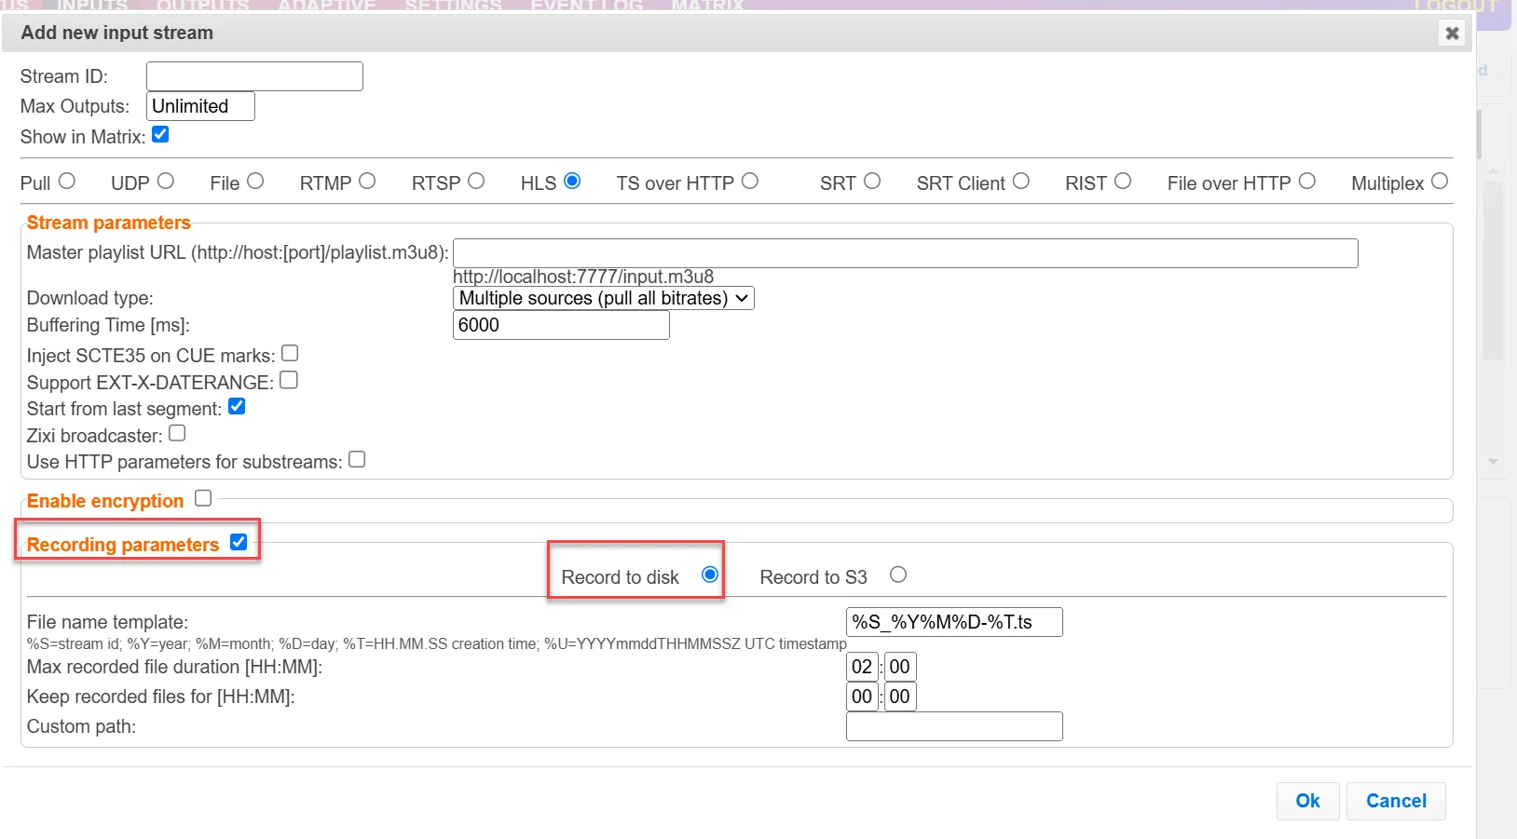Click the Stream ID input field
1517x839 pixels.
pyautogui.click(x=254, y=76)
